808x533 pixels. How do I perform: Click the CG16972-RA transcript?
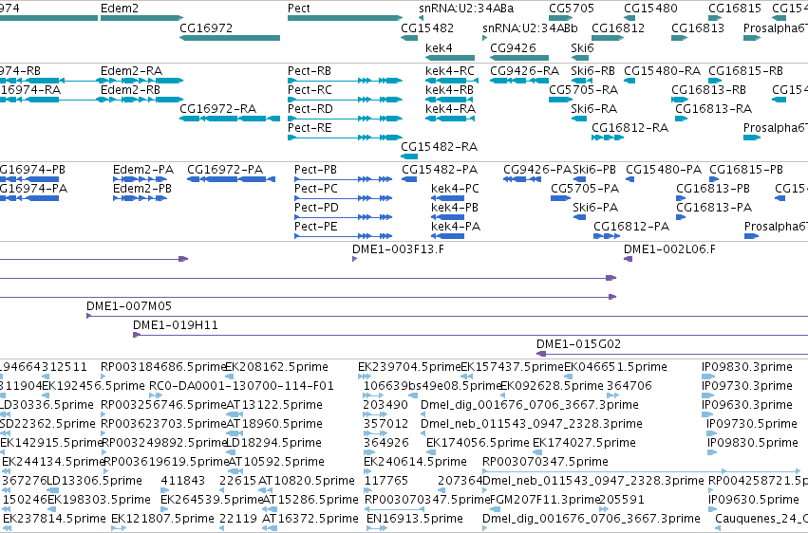point(230,119)
